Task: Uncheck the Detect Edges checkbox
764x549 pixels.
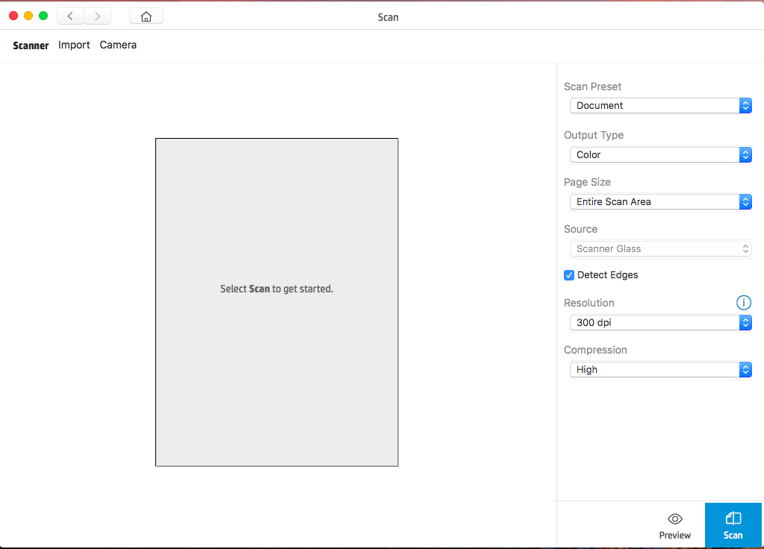Action: (569, 275)
